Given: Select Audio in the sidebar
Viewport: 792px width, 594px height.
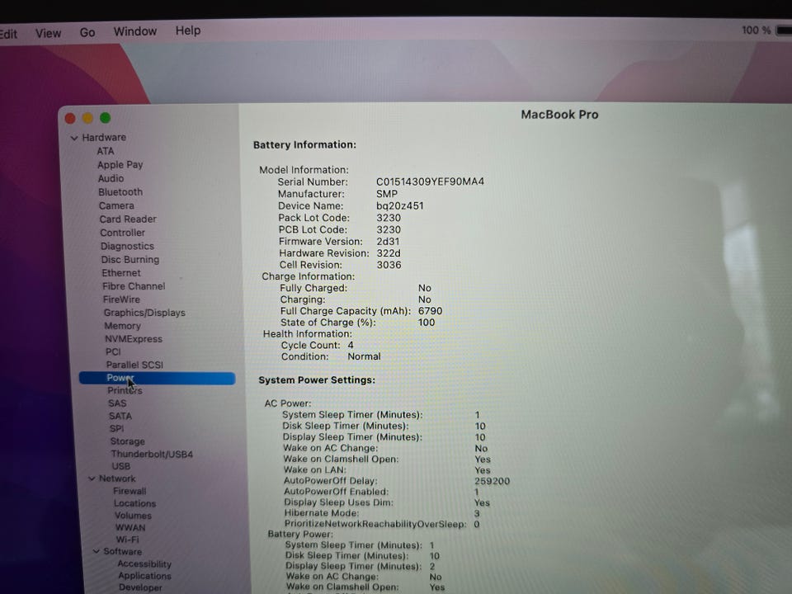Looking at the screenshot, I should point(111,178).
